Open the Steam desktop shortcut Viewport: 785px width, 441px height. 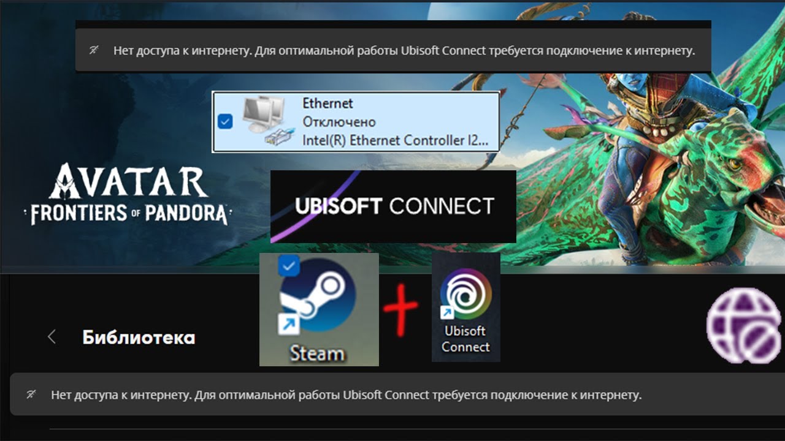tap(319, 309)
